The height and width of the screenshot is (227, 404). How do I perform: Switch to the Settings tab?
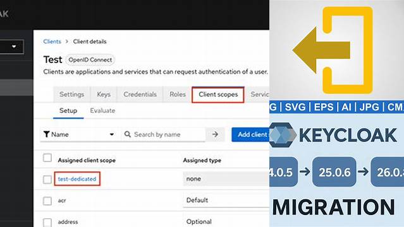pos(72,95)
